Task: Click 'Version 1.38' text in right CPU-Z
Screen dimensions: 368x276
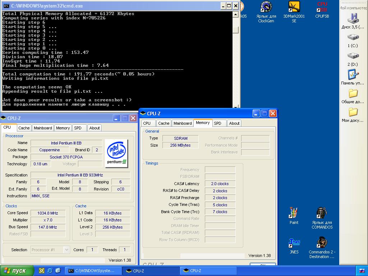Action: click(x=259, y=256)
